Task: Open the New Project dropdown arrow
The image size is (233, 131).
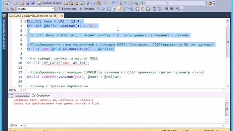Action: pyautogui.click(x=11, y=3)
